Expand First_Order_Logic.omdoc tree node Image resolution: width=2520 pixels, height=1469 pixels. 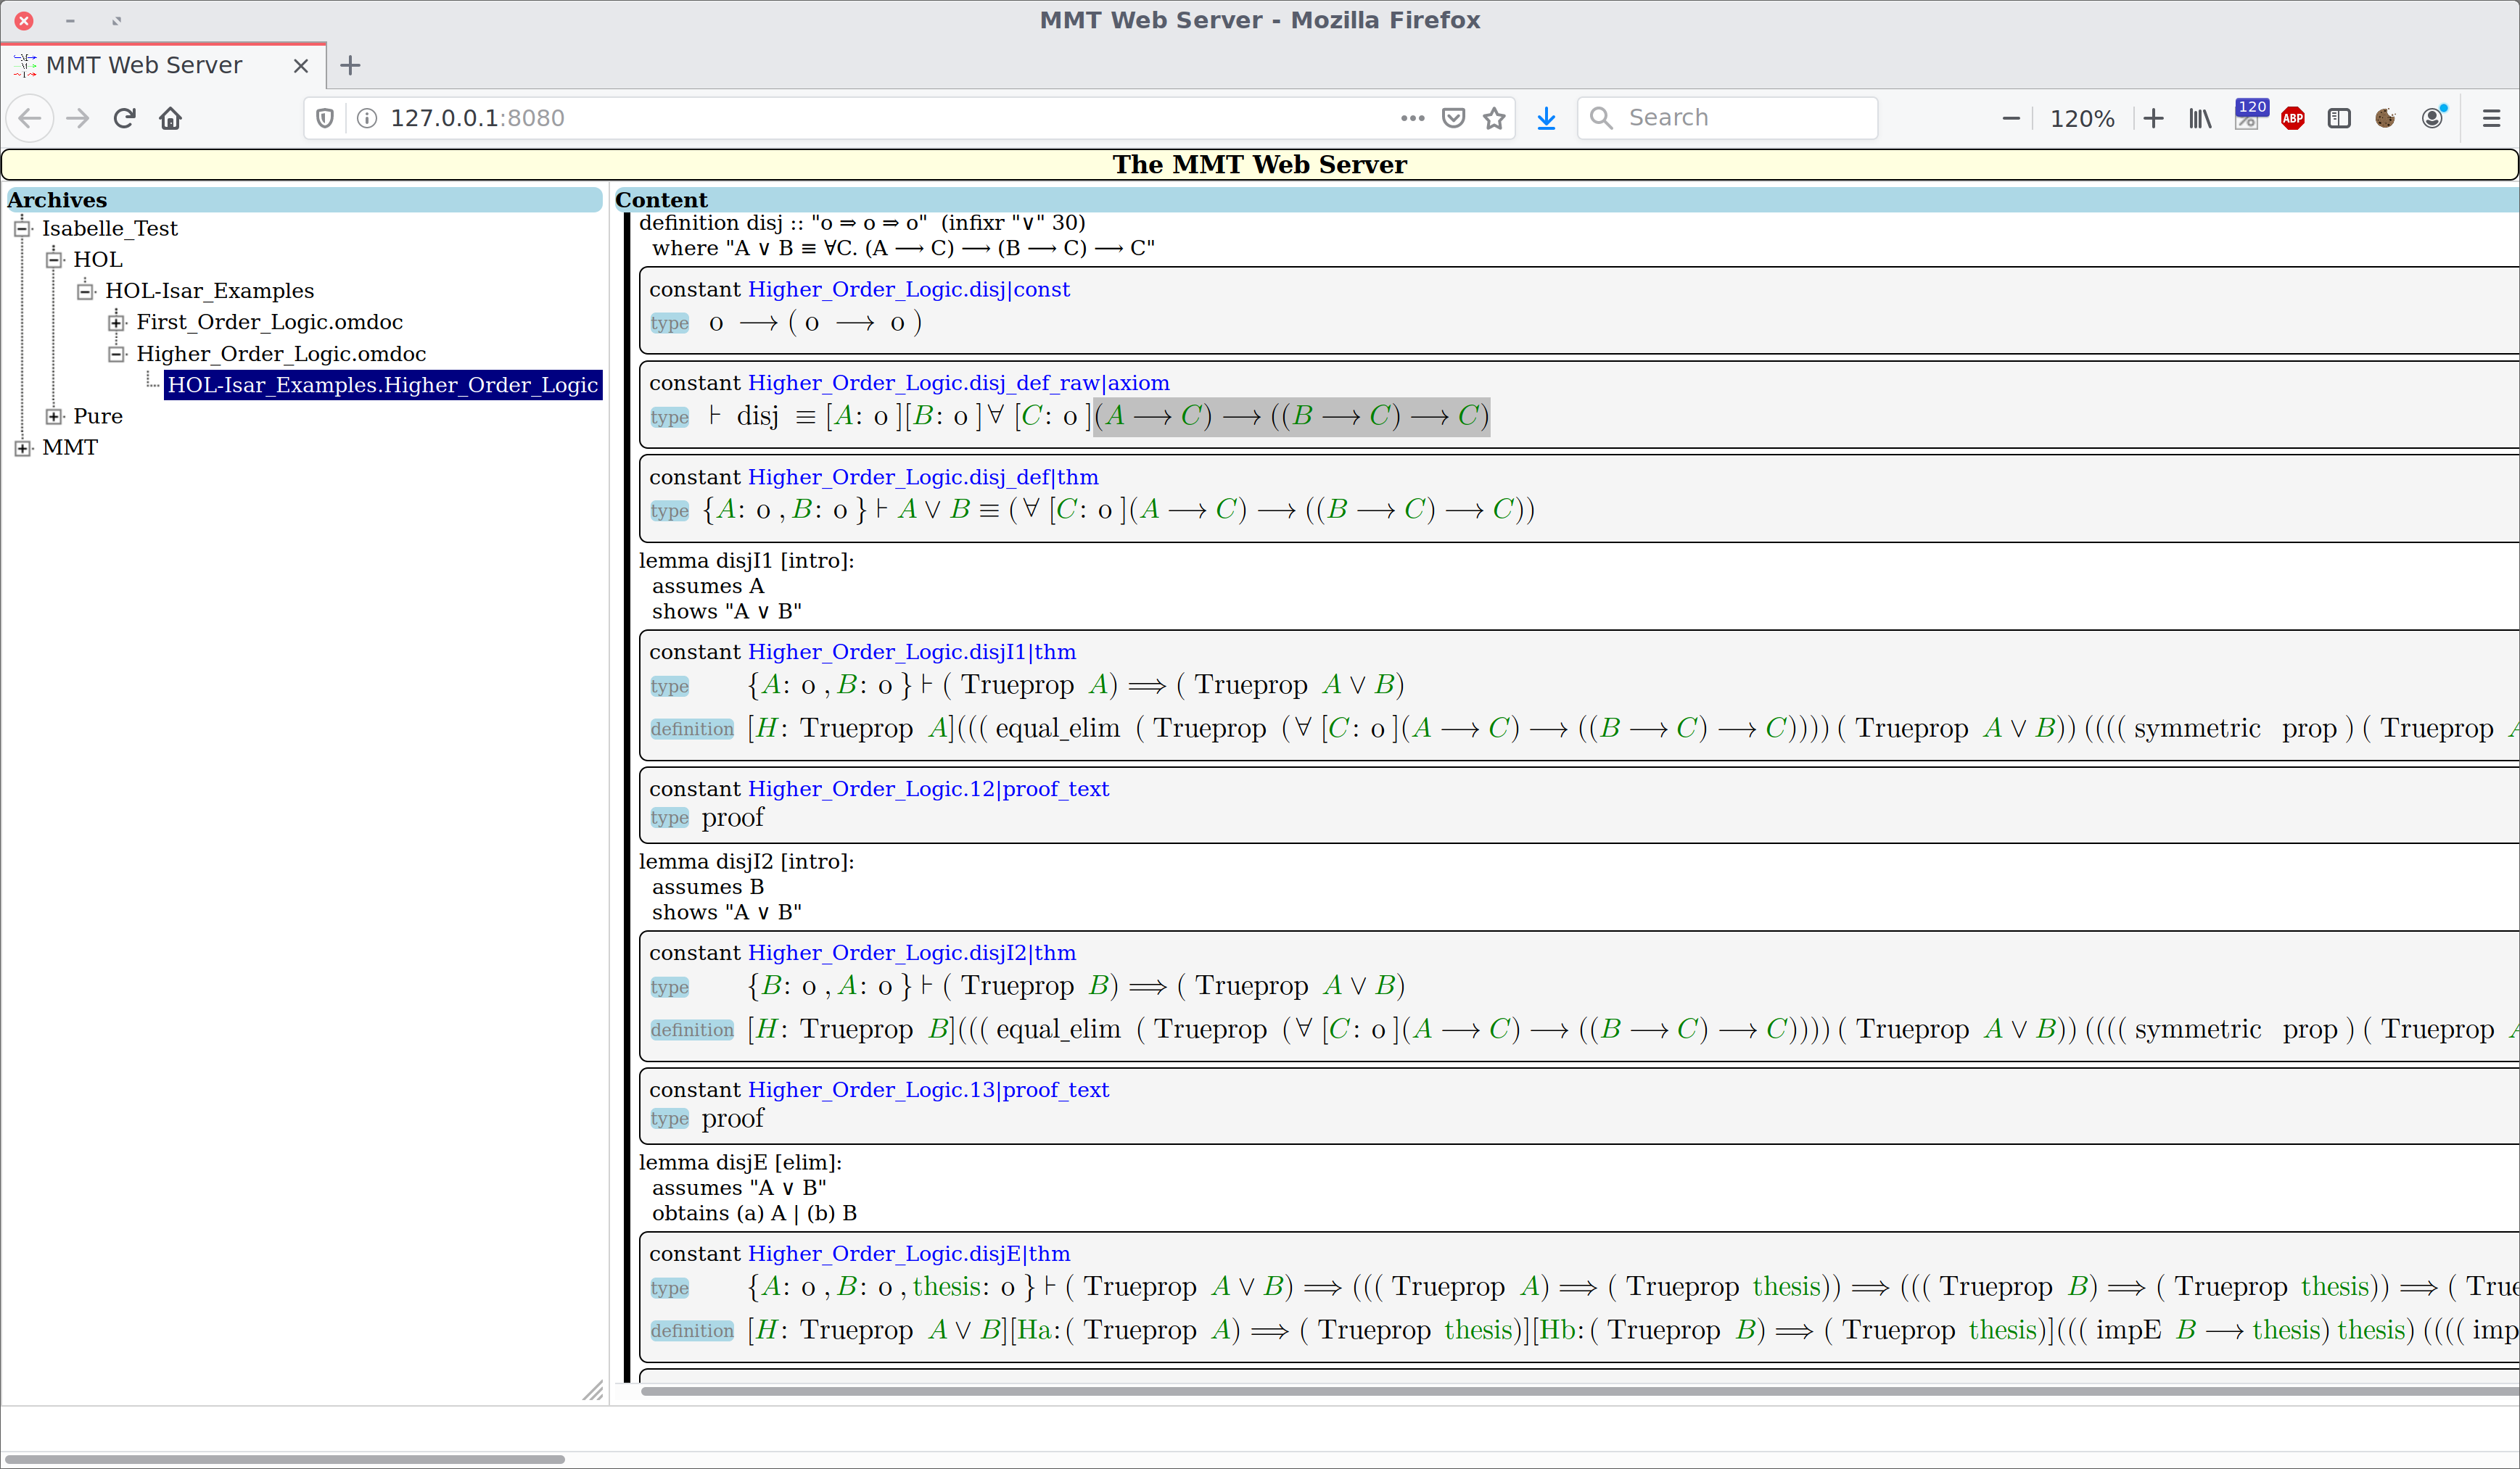pos(117,322)
